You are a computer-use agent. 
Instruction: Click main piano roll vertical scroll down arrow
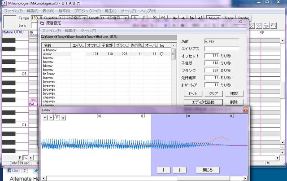[283, 142]
